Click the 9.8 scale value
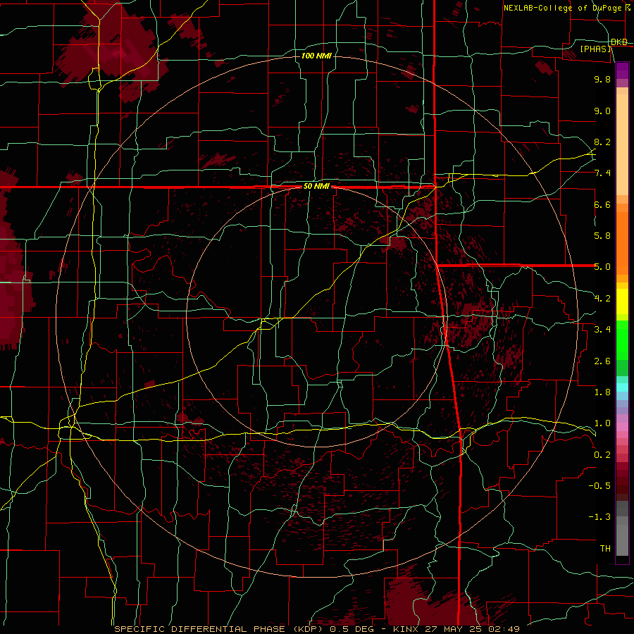Viewport: 634px width, 634px height. point(602,79)
